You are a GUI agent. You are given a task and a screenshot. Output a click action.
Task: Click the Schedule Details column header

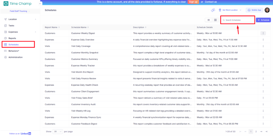(x=204, y=27)
